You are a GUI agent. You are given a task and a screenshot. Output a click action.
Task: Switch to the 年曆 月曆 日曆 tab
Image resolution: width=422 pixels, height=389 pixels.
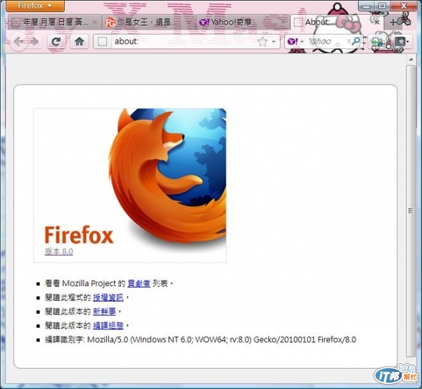click(x=54, y=22)
